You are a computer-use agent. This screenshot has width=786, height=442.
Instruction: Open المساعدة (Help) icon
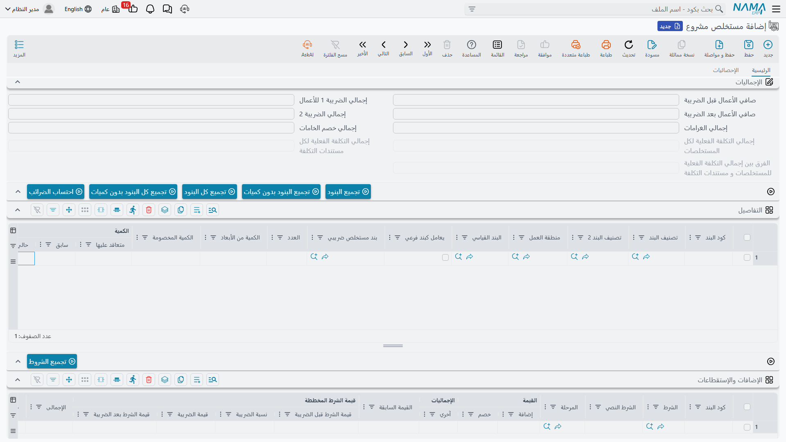[x=472, y=45]
